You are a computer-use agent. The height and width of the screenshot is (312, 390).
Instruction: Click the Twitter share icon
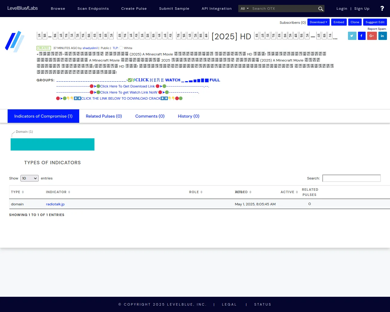tap(352, 36)
